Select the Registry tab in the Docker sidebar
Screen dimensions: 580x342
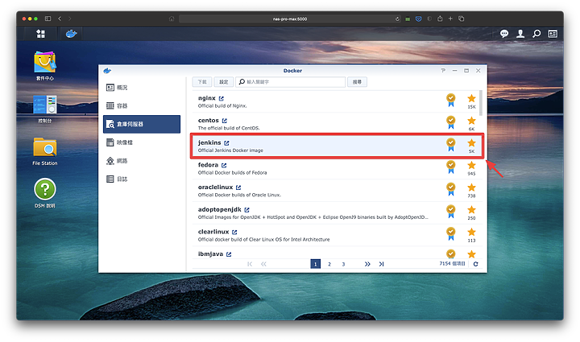pyautogui.click(x=142, y=124)
